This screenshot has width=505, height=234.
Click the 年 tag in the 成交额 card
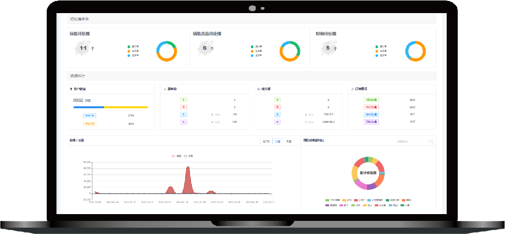278,122
